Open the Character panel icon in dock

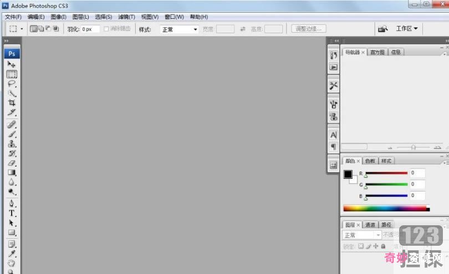click(333, 135)
